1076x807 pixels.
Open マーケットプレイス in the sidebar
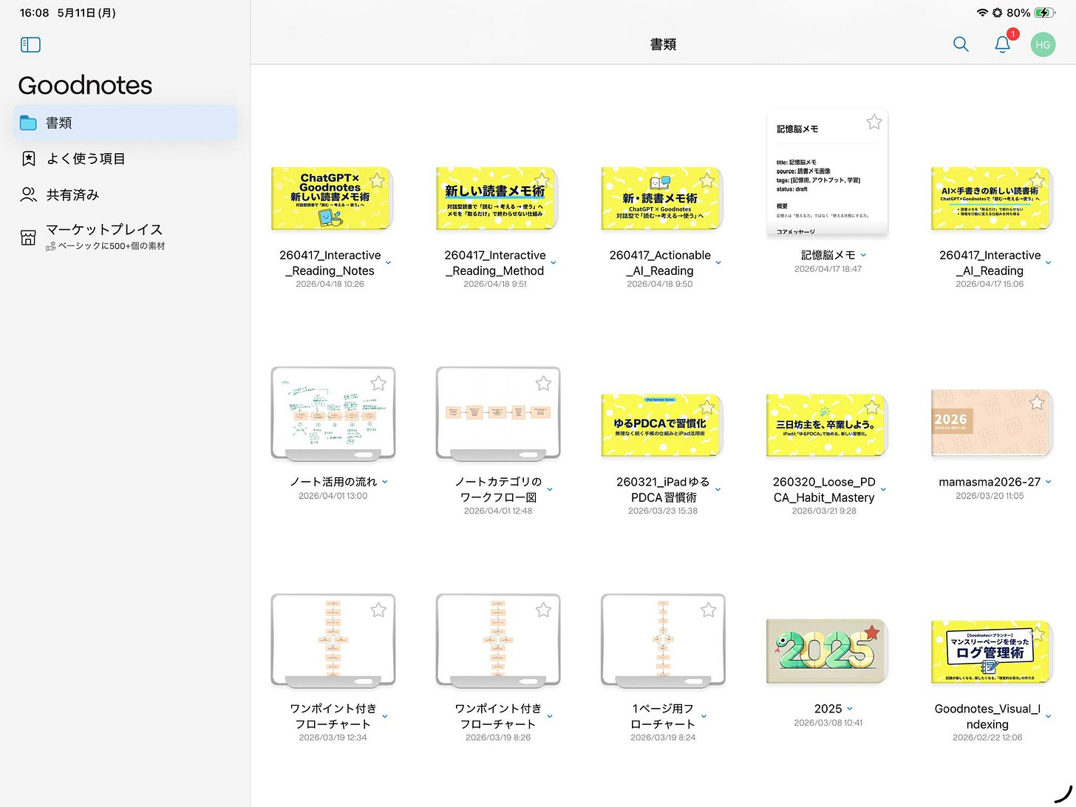tap(125, 236)
